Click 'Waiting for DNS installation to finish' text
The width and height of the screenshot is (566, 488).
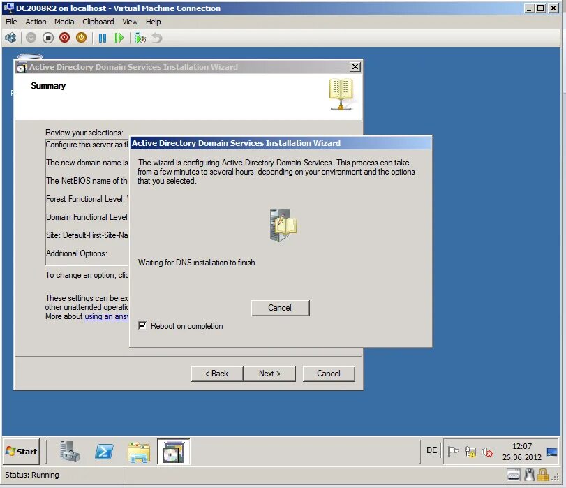196,263
